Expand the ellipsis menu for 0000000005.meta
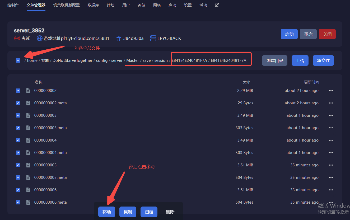 tap(331, 177)
